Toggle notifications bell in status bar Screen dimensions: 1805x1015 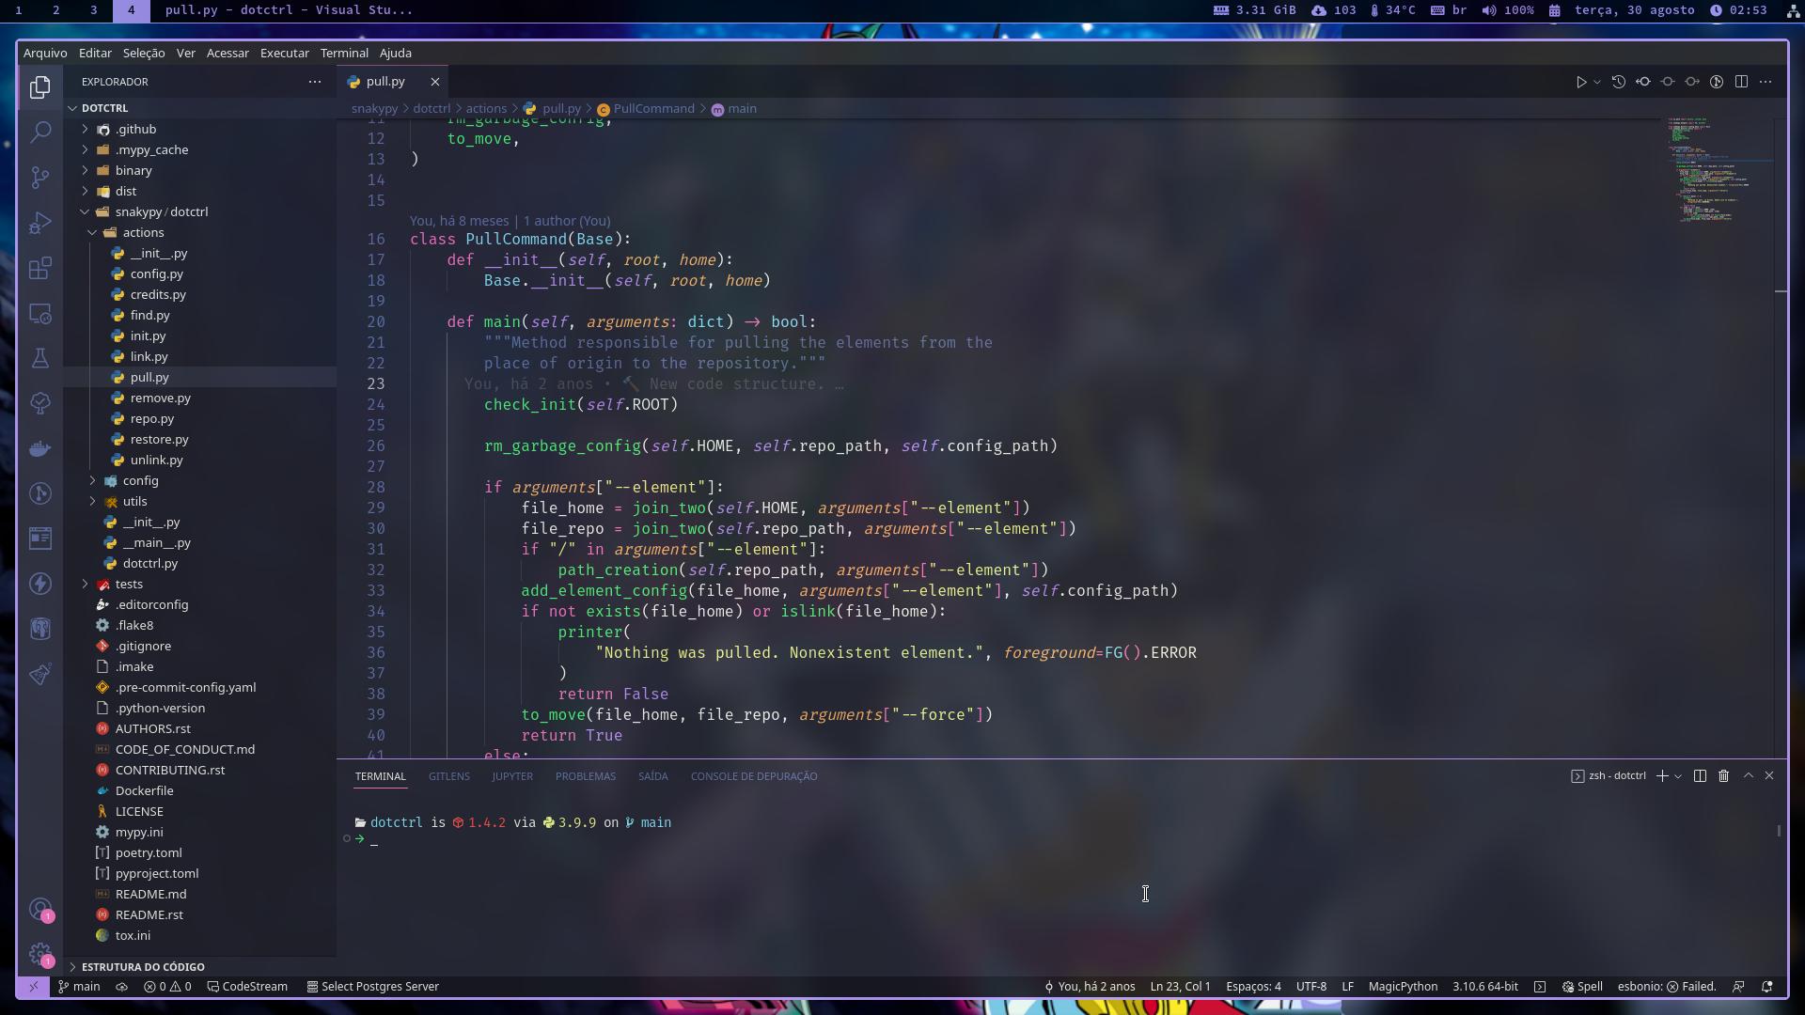[1766, 987]
